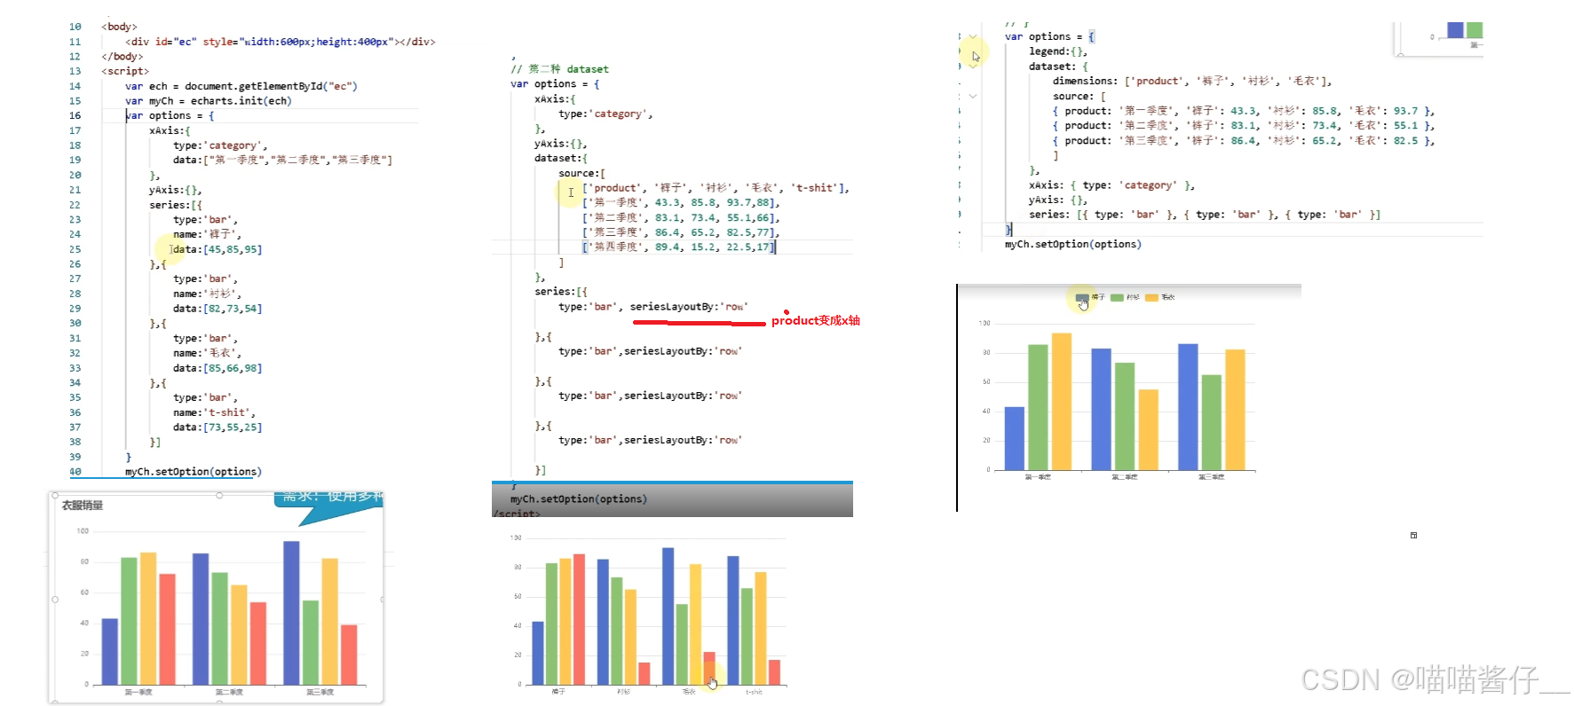Click 'myCh.setOption(options)' in the middle editor

579,499
